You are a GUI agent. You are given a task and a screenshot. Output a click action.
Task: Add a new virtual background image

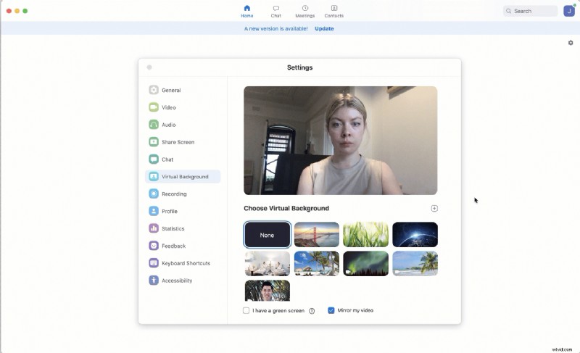click(x=434, y=209)
